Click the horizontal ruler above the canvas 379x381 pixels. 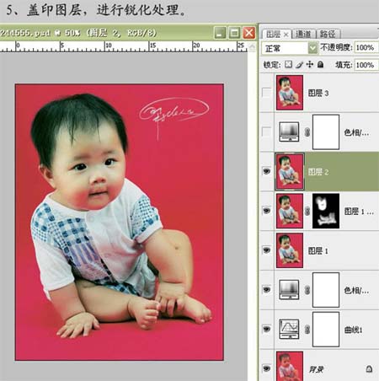point(124,46)
